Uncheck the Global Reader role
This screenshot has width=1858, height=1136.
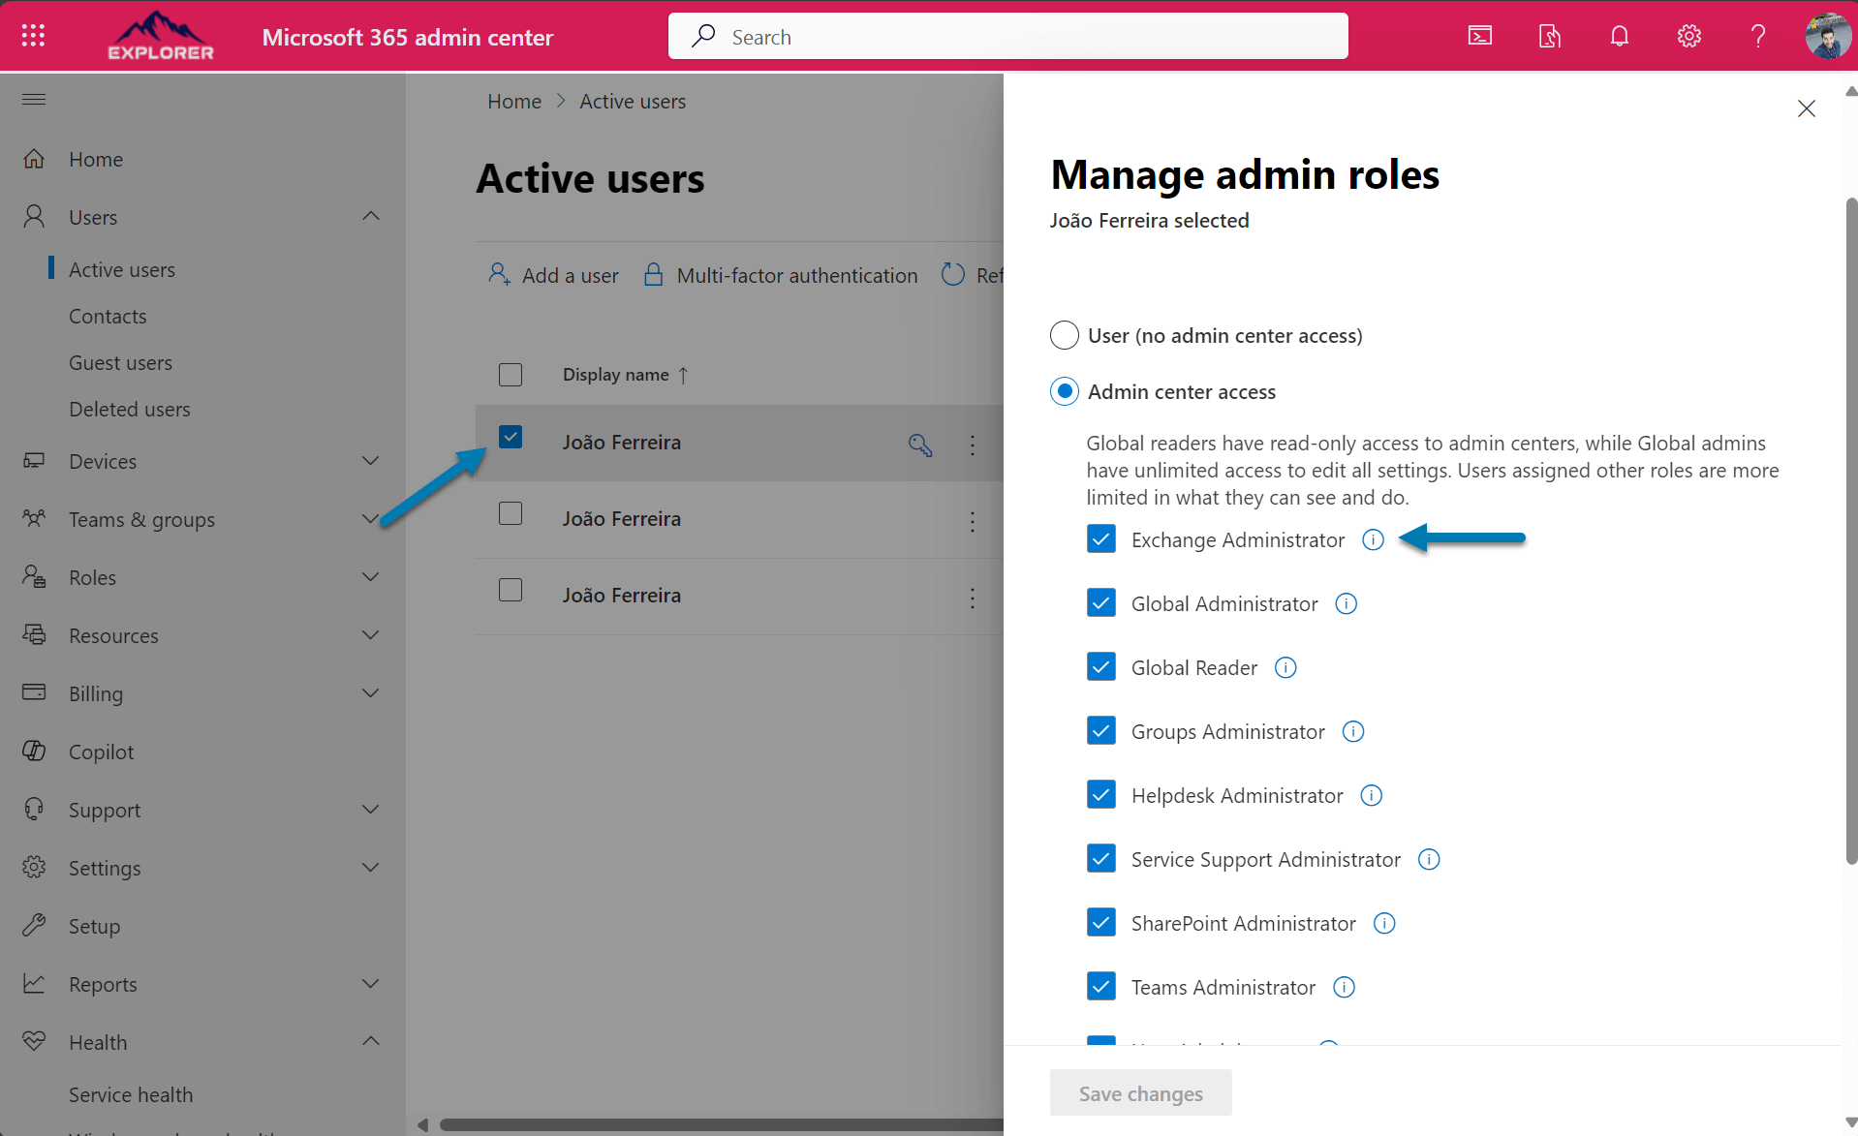point(1100,666)
